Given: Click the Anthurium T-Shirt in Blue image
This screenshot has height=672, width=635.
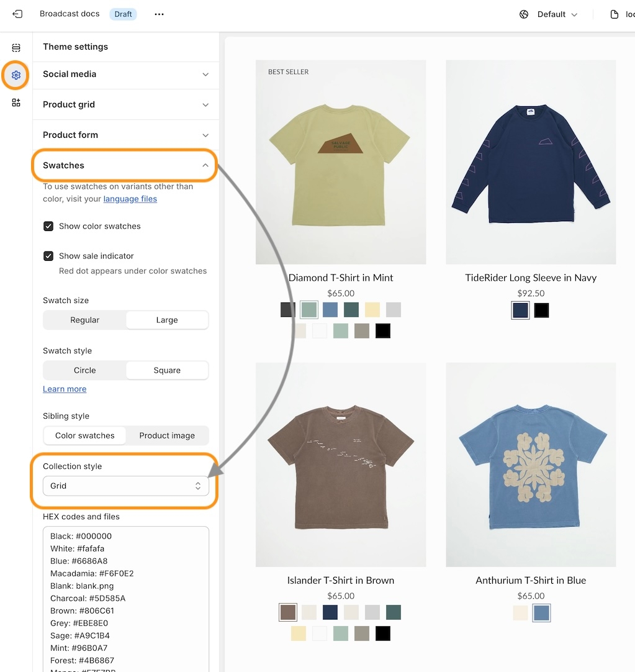Looking at the screenshot, I should (x=531, y=465).
